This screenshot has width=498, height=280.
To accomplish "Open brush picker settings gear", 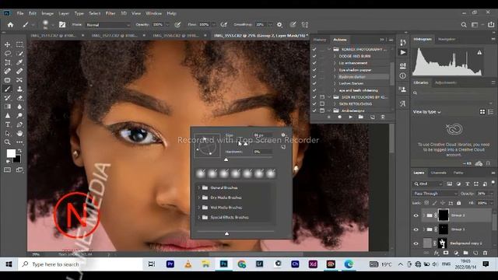I will 283,135.
